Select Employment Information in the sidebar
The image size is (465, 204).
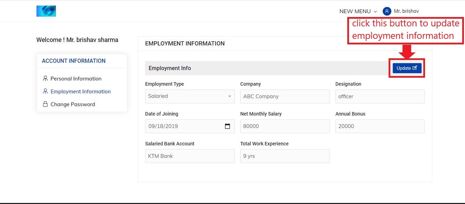pyautogui.click(x=81, y=91)
